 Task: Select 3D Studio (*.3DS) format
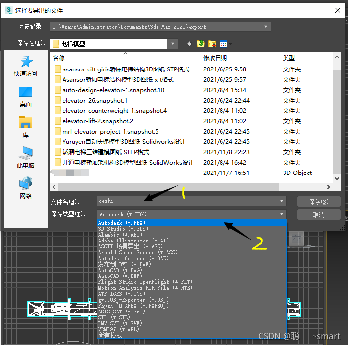pos(192,229)
